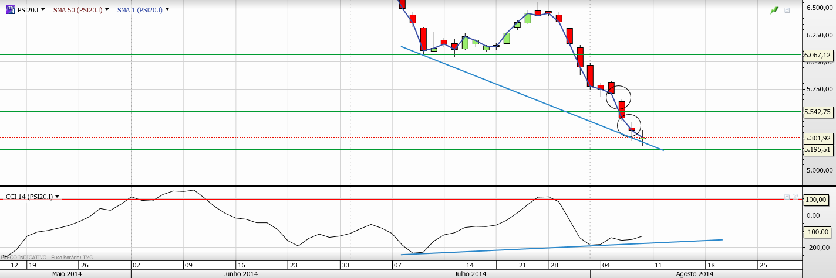Click the 5.750,00 price axis value
The width and height of the screenshot is (836, 278).
819,89
